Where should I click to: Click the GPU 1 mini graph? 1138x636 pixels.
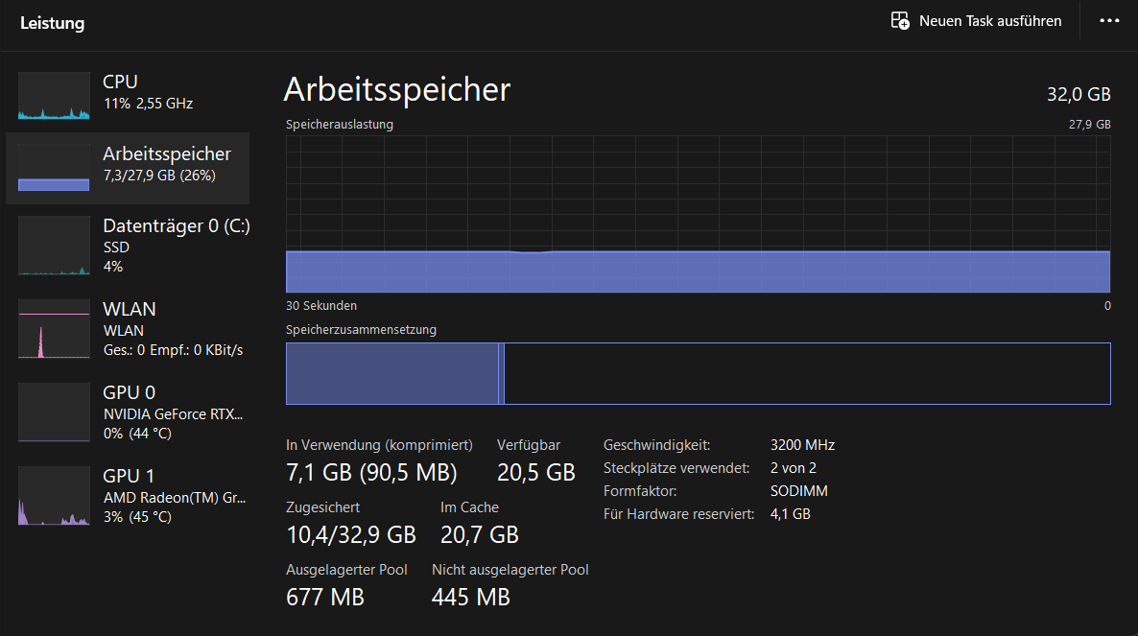pyautogui.click(x=54, y=496)
